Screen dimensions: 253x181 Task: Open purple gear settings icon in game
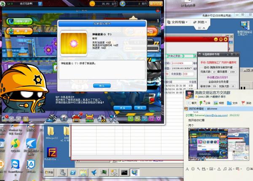pyautogui.click(x=158, y=119)
